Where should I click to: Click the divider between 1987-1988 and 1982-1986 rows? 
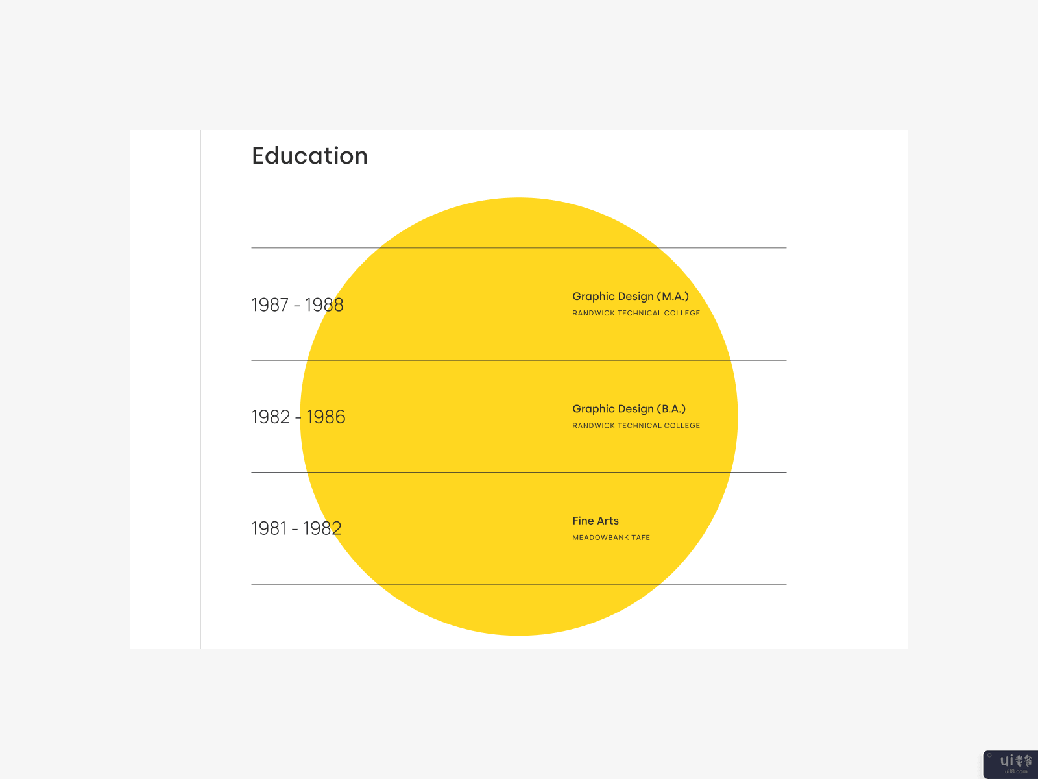[x=519, y=360]
